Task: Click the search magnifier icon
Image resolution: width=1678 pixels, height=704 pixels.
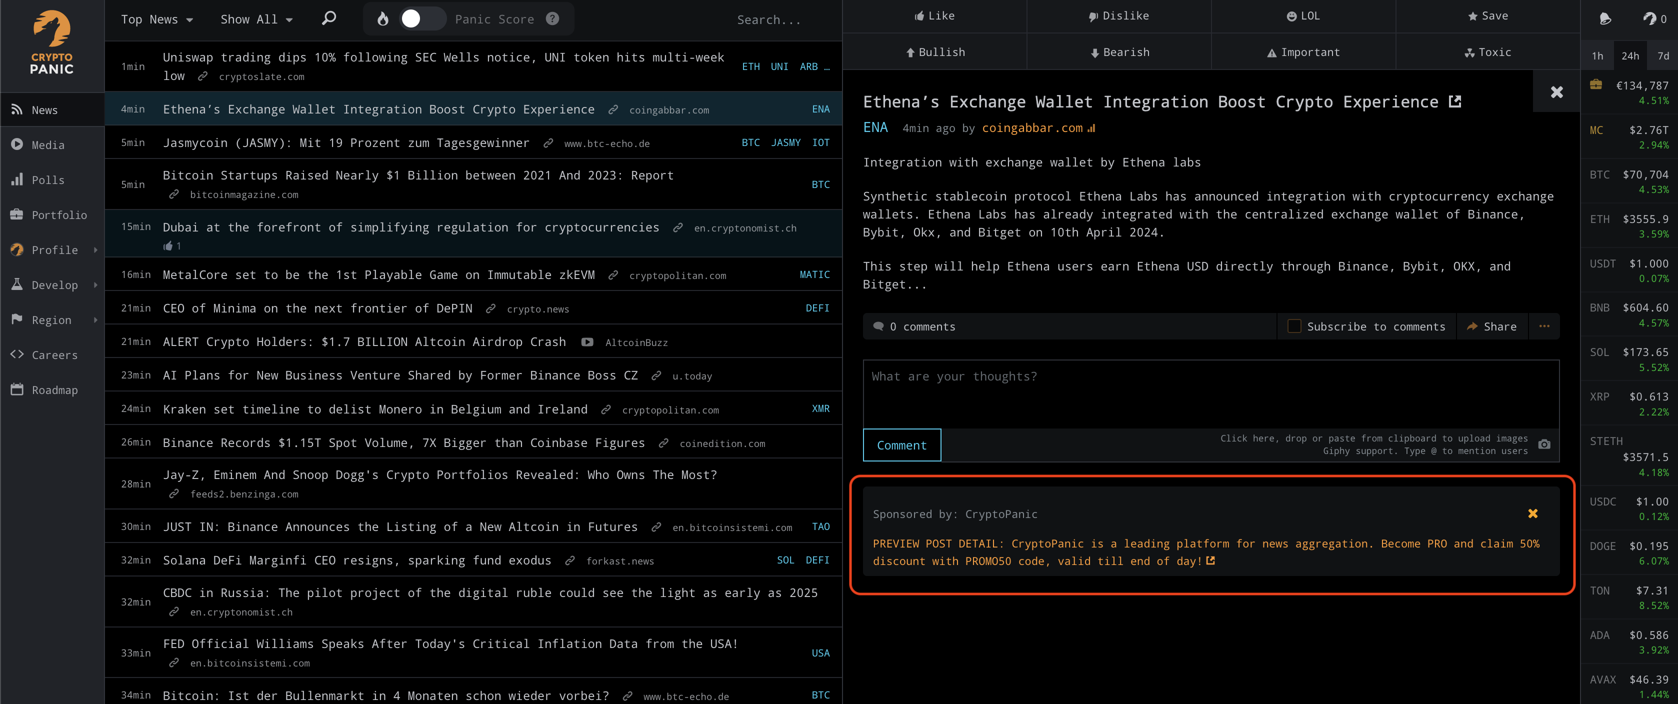Action: point(329,18)
